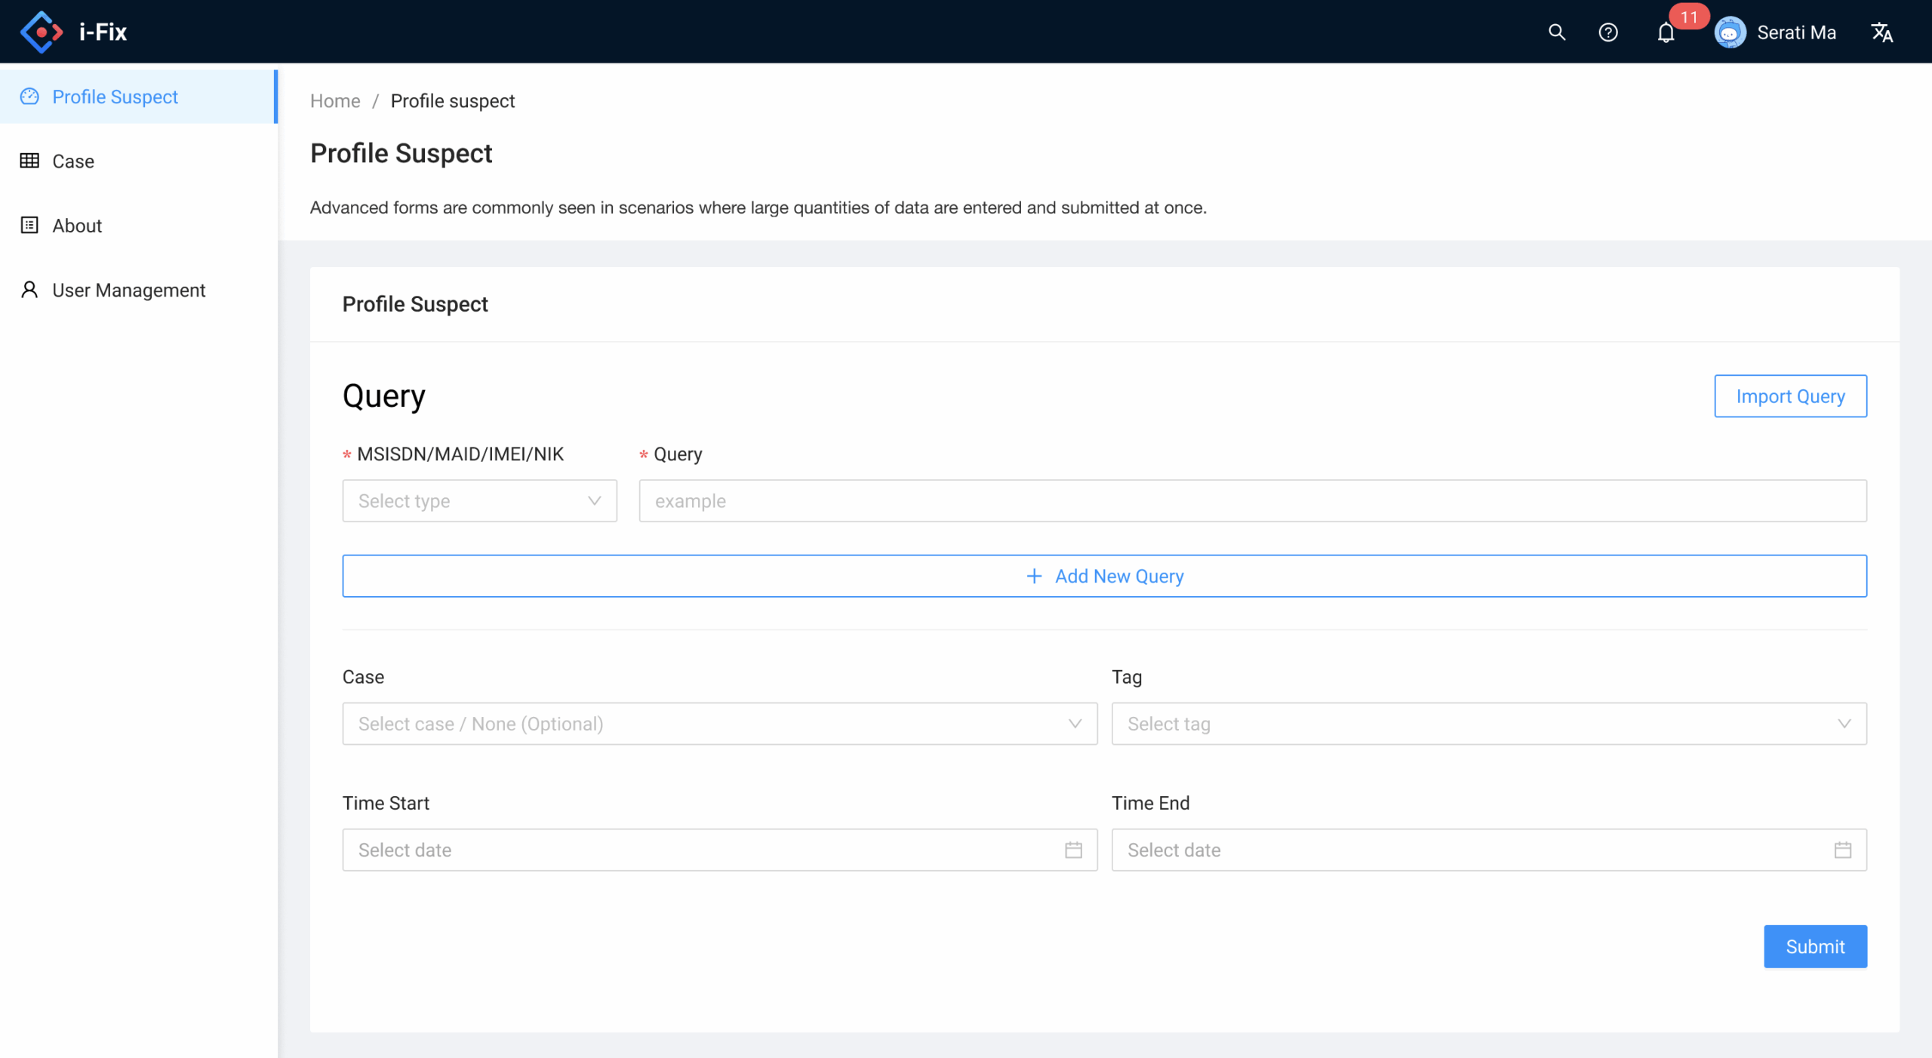Click the Time End calendar icon
The width and height of the screenshot is (1932, 1058).
[x=1842, y=850]
